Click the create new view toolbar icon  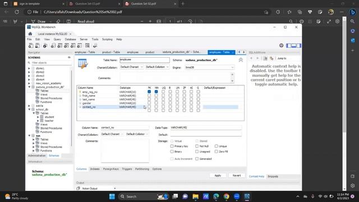pos(66,45)
